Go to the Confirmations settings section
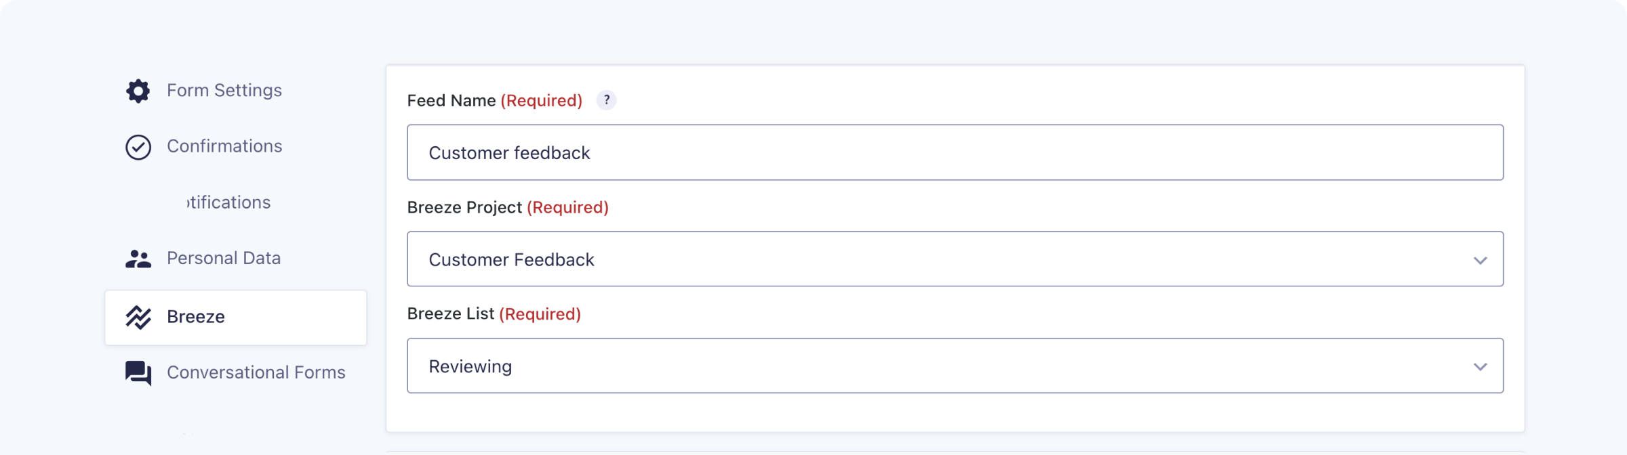 pyautogui.click(x=224, y=146)
